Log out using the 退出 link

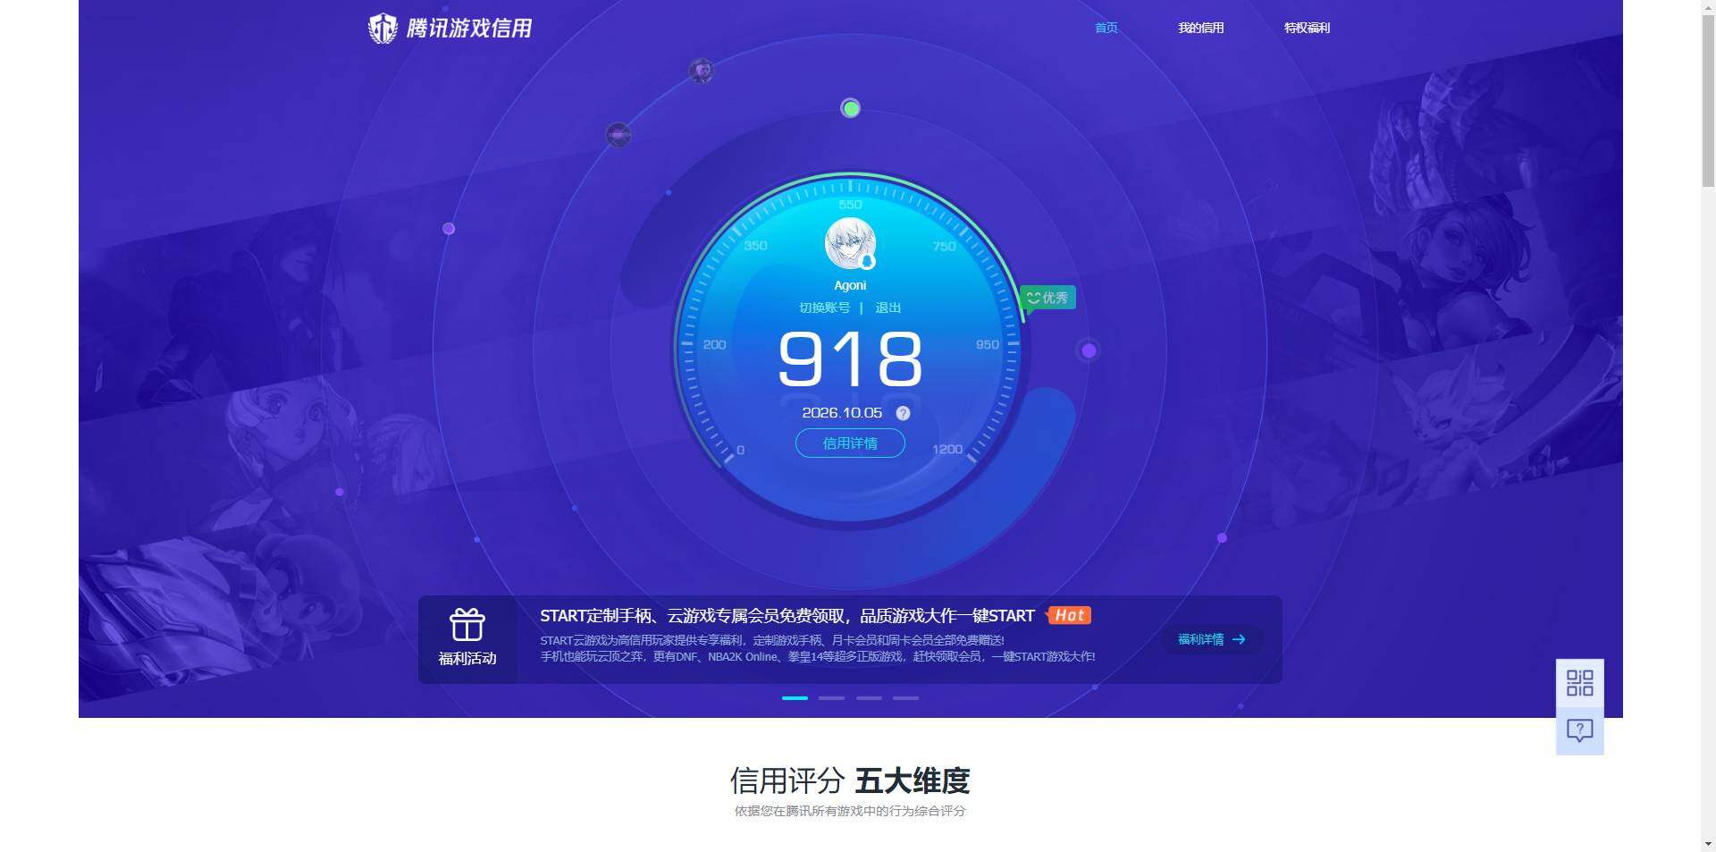pyautogui.click(x=887, y=308)
